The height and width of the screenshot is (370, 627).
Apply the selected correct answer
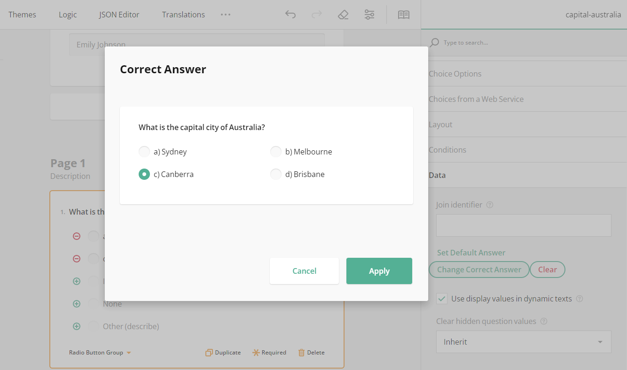click(379, 271)
